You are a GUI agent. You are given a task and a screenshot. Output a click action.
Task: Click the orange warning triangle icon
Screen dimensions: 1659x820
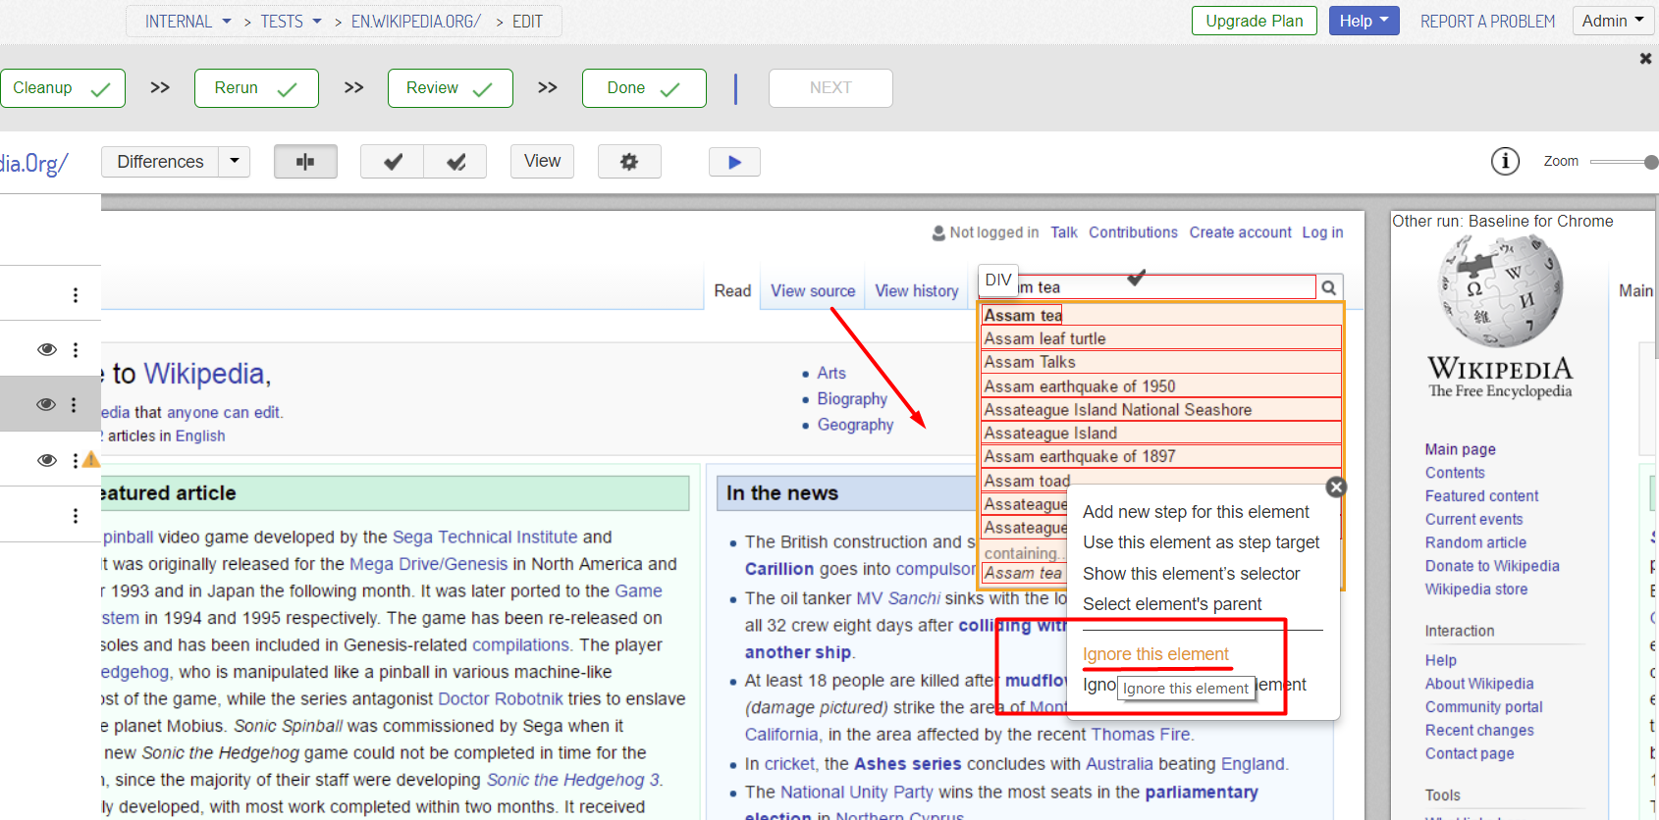tap(91, 459)
